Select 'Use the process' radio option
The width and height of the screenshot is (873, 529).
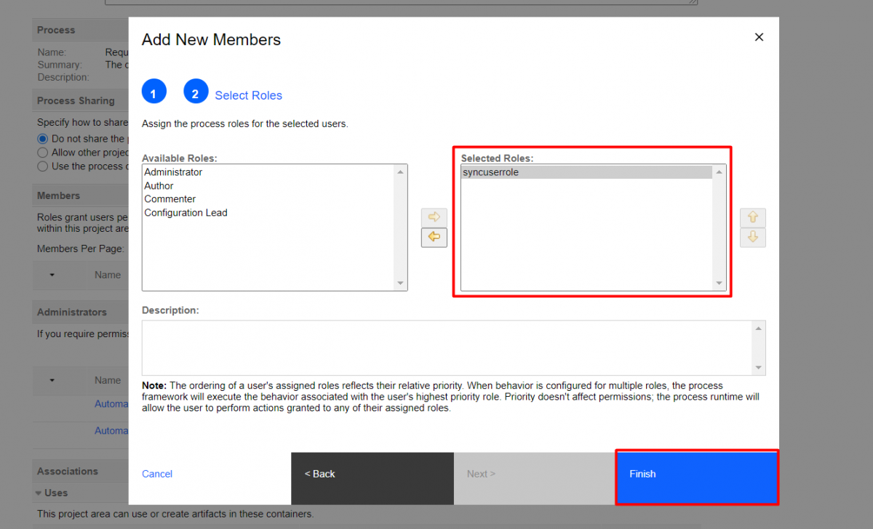42,166
